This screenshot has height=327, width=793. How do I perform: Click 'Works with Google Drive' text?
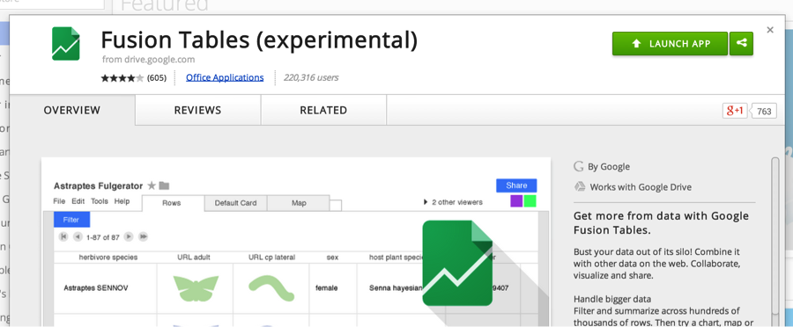click(x=641, y=187)
